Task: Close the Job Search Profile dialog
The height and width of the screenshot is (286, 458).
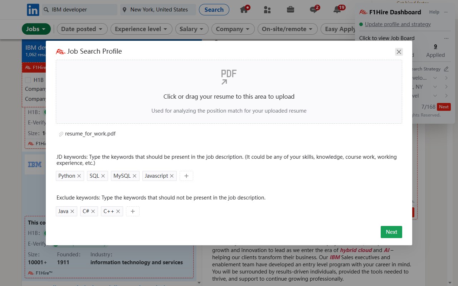Action: (399, 52)
